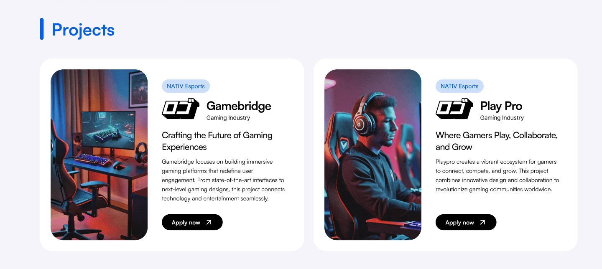Click the Gamebridge blocky logo icon
Image resolution: width=602 pixels, height=269 pixels.
181,109
